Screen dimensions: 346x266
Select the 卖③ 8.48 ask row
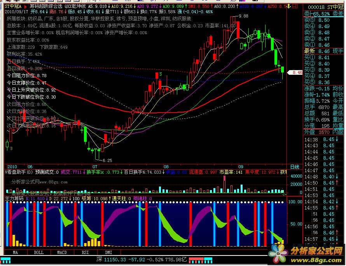[324, 32]
